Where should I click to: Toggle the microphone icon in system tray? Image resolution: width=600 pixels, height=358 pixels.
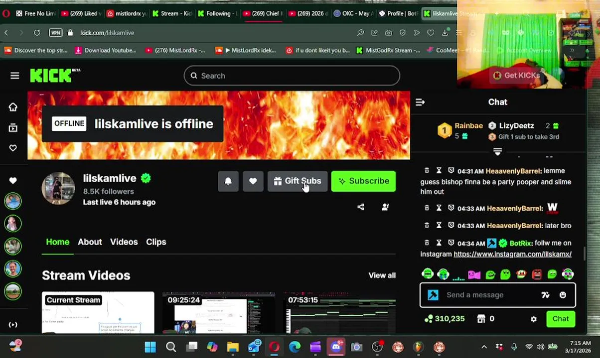click(514, 347)
